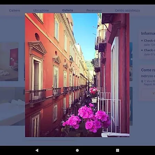This screenshot has width=155, height=155.
Task: Tap the Android home button
Action: pyautogui.click(x=77, y=150)
